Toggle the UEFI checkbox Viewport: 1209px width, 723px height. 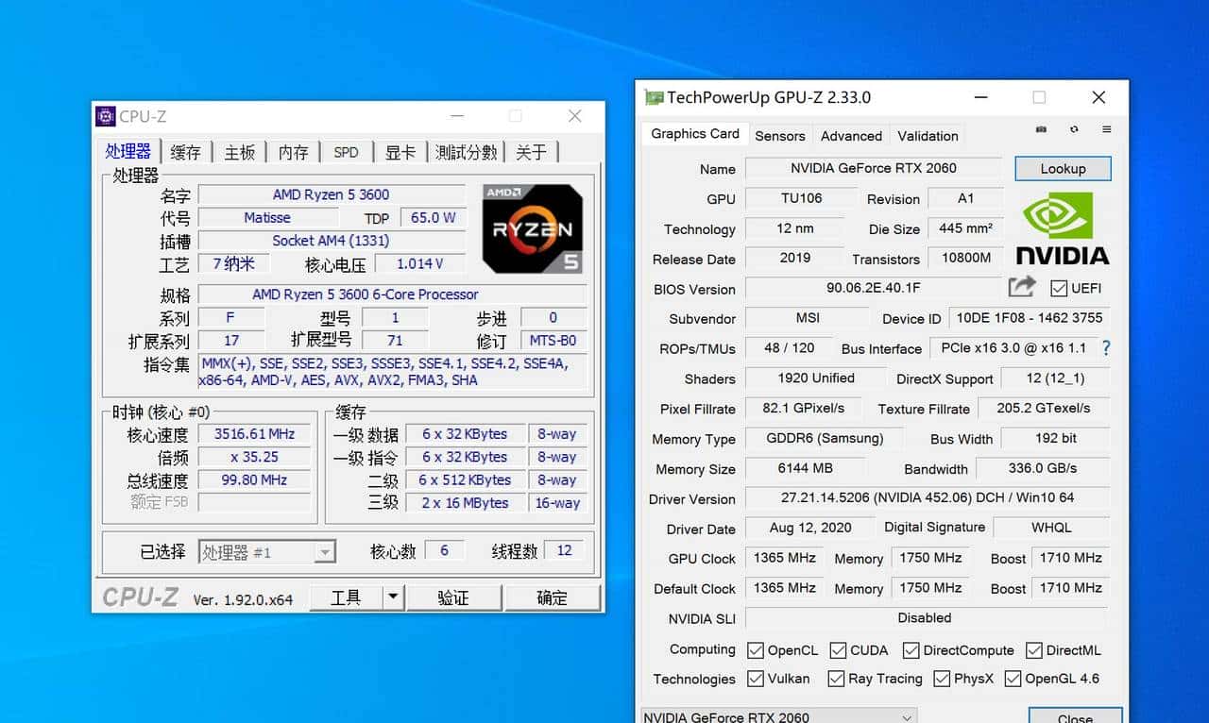pos(1057,288)
